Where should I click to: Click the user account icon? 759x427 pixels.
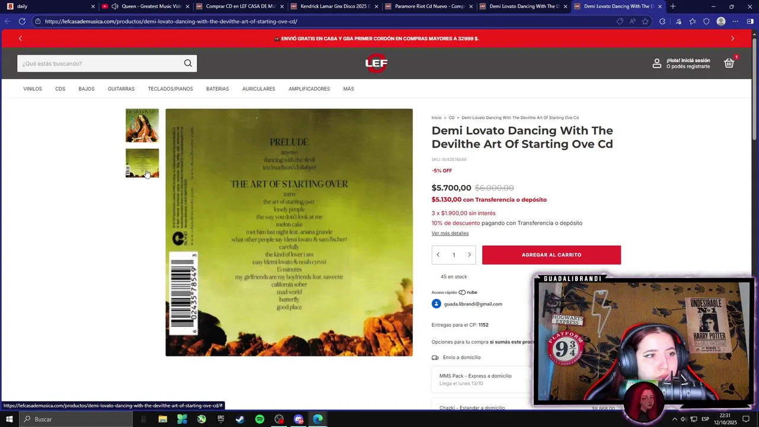[x=657, y=63]
